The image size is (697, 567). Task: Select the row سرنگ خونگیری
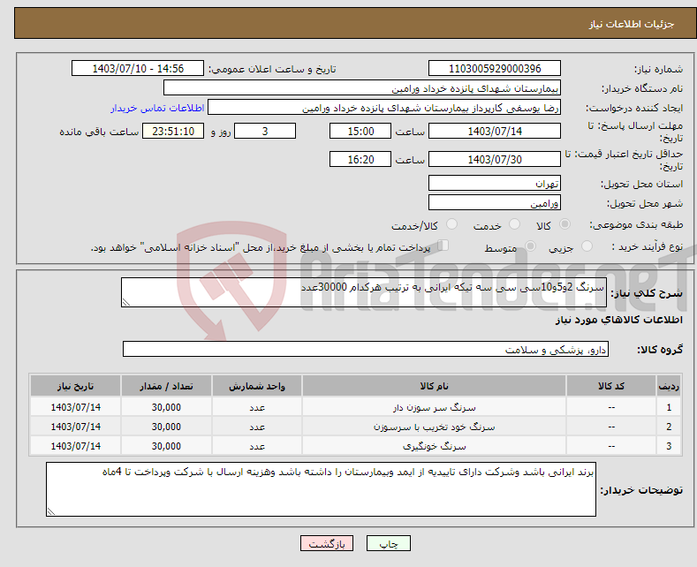(356, 446)
